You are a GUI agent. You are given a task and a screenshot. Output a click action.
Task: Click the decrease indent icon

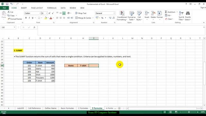point(69,18)
